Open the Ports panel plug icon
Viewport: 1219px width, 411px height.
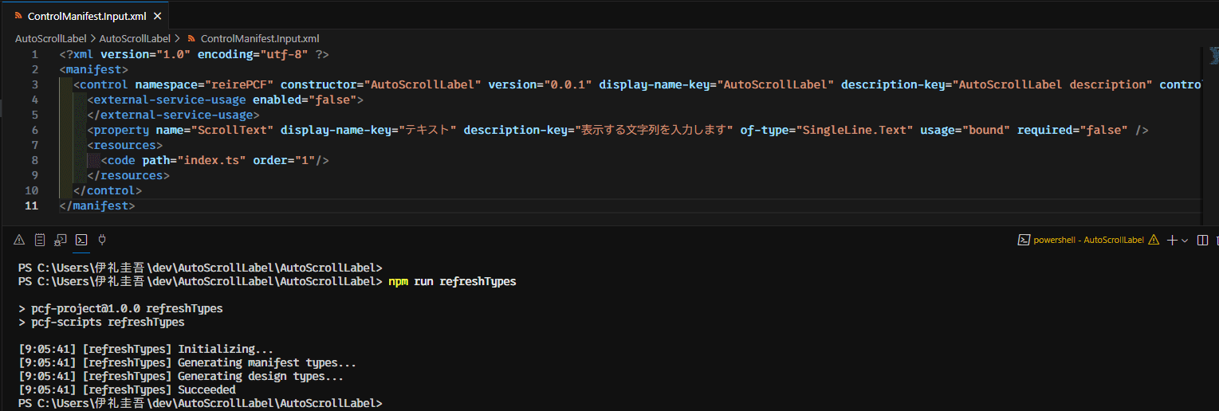[x=102, y=240]
